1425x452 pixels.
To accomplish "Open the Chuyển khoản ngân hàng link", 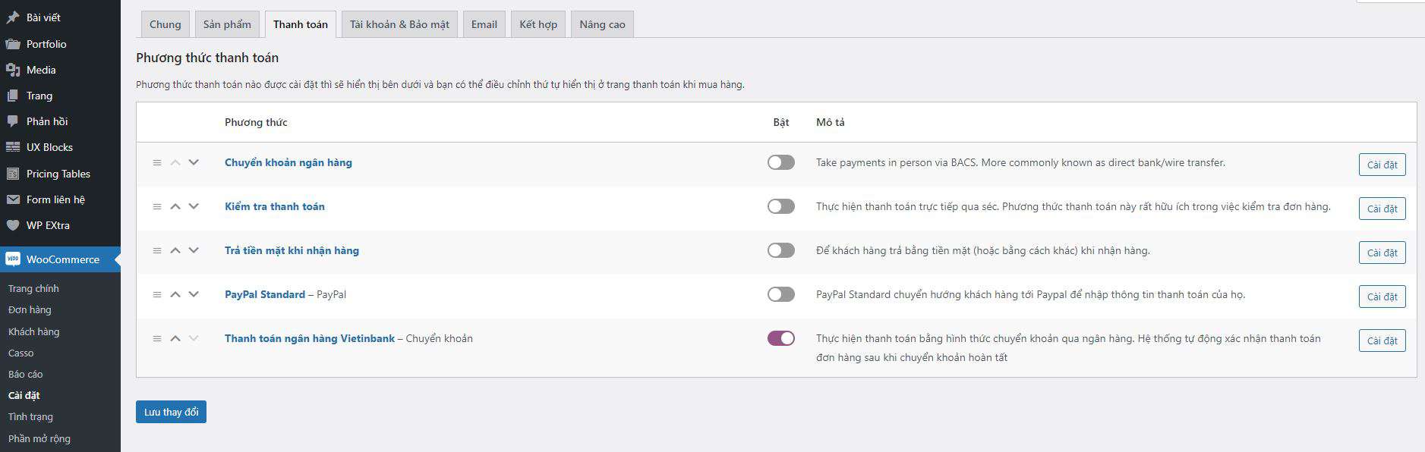I will [288, 162].
